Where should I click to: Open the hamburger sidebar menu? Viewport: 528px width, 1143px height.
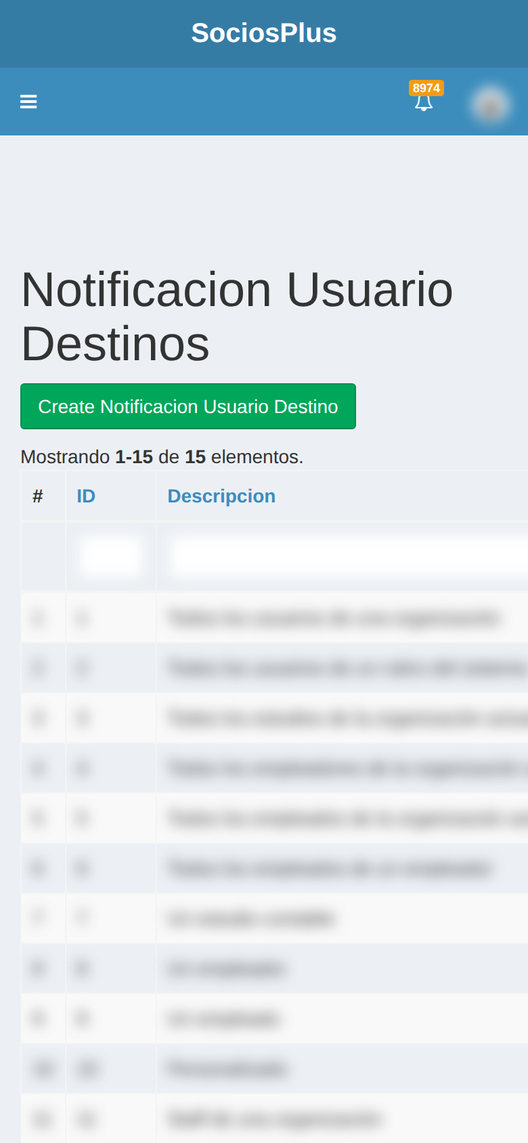28,102
